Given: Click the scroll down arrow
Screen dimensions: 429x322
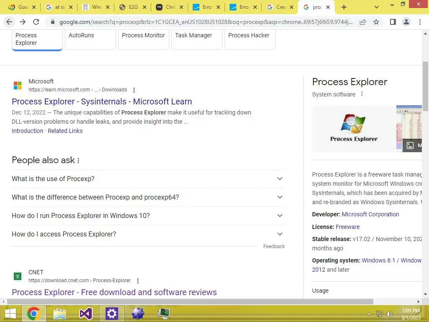Looking at the screenshot, I should point(425,295).
